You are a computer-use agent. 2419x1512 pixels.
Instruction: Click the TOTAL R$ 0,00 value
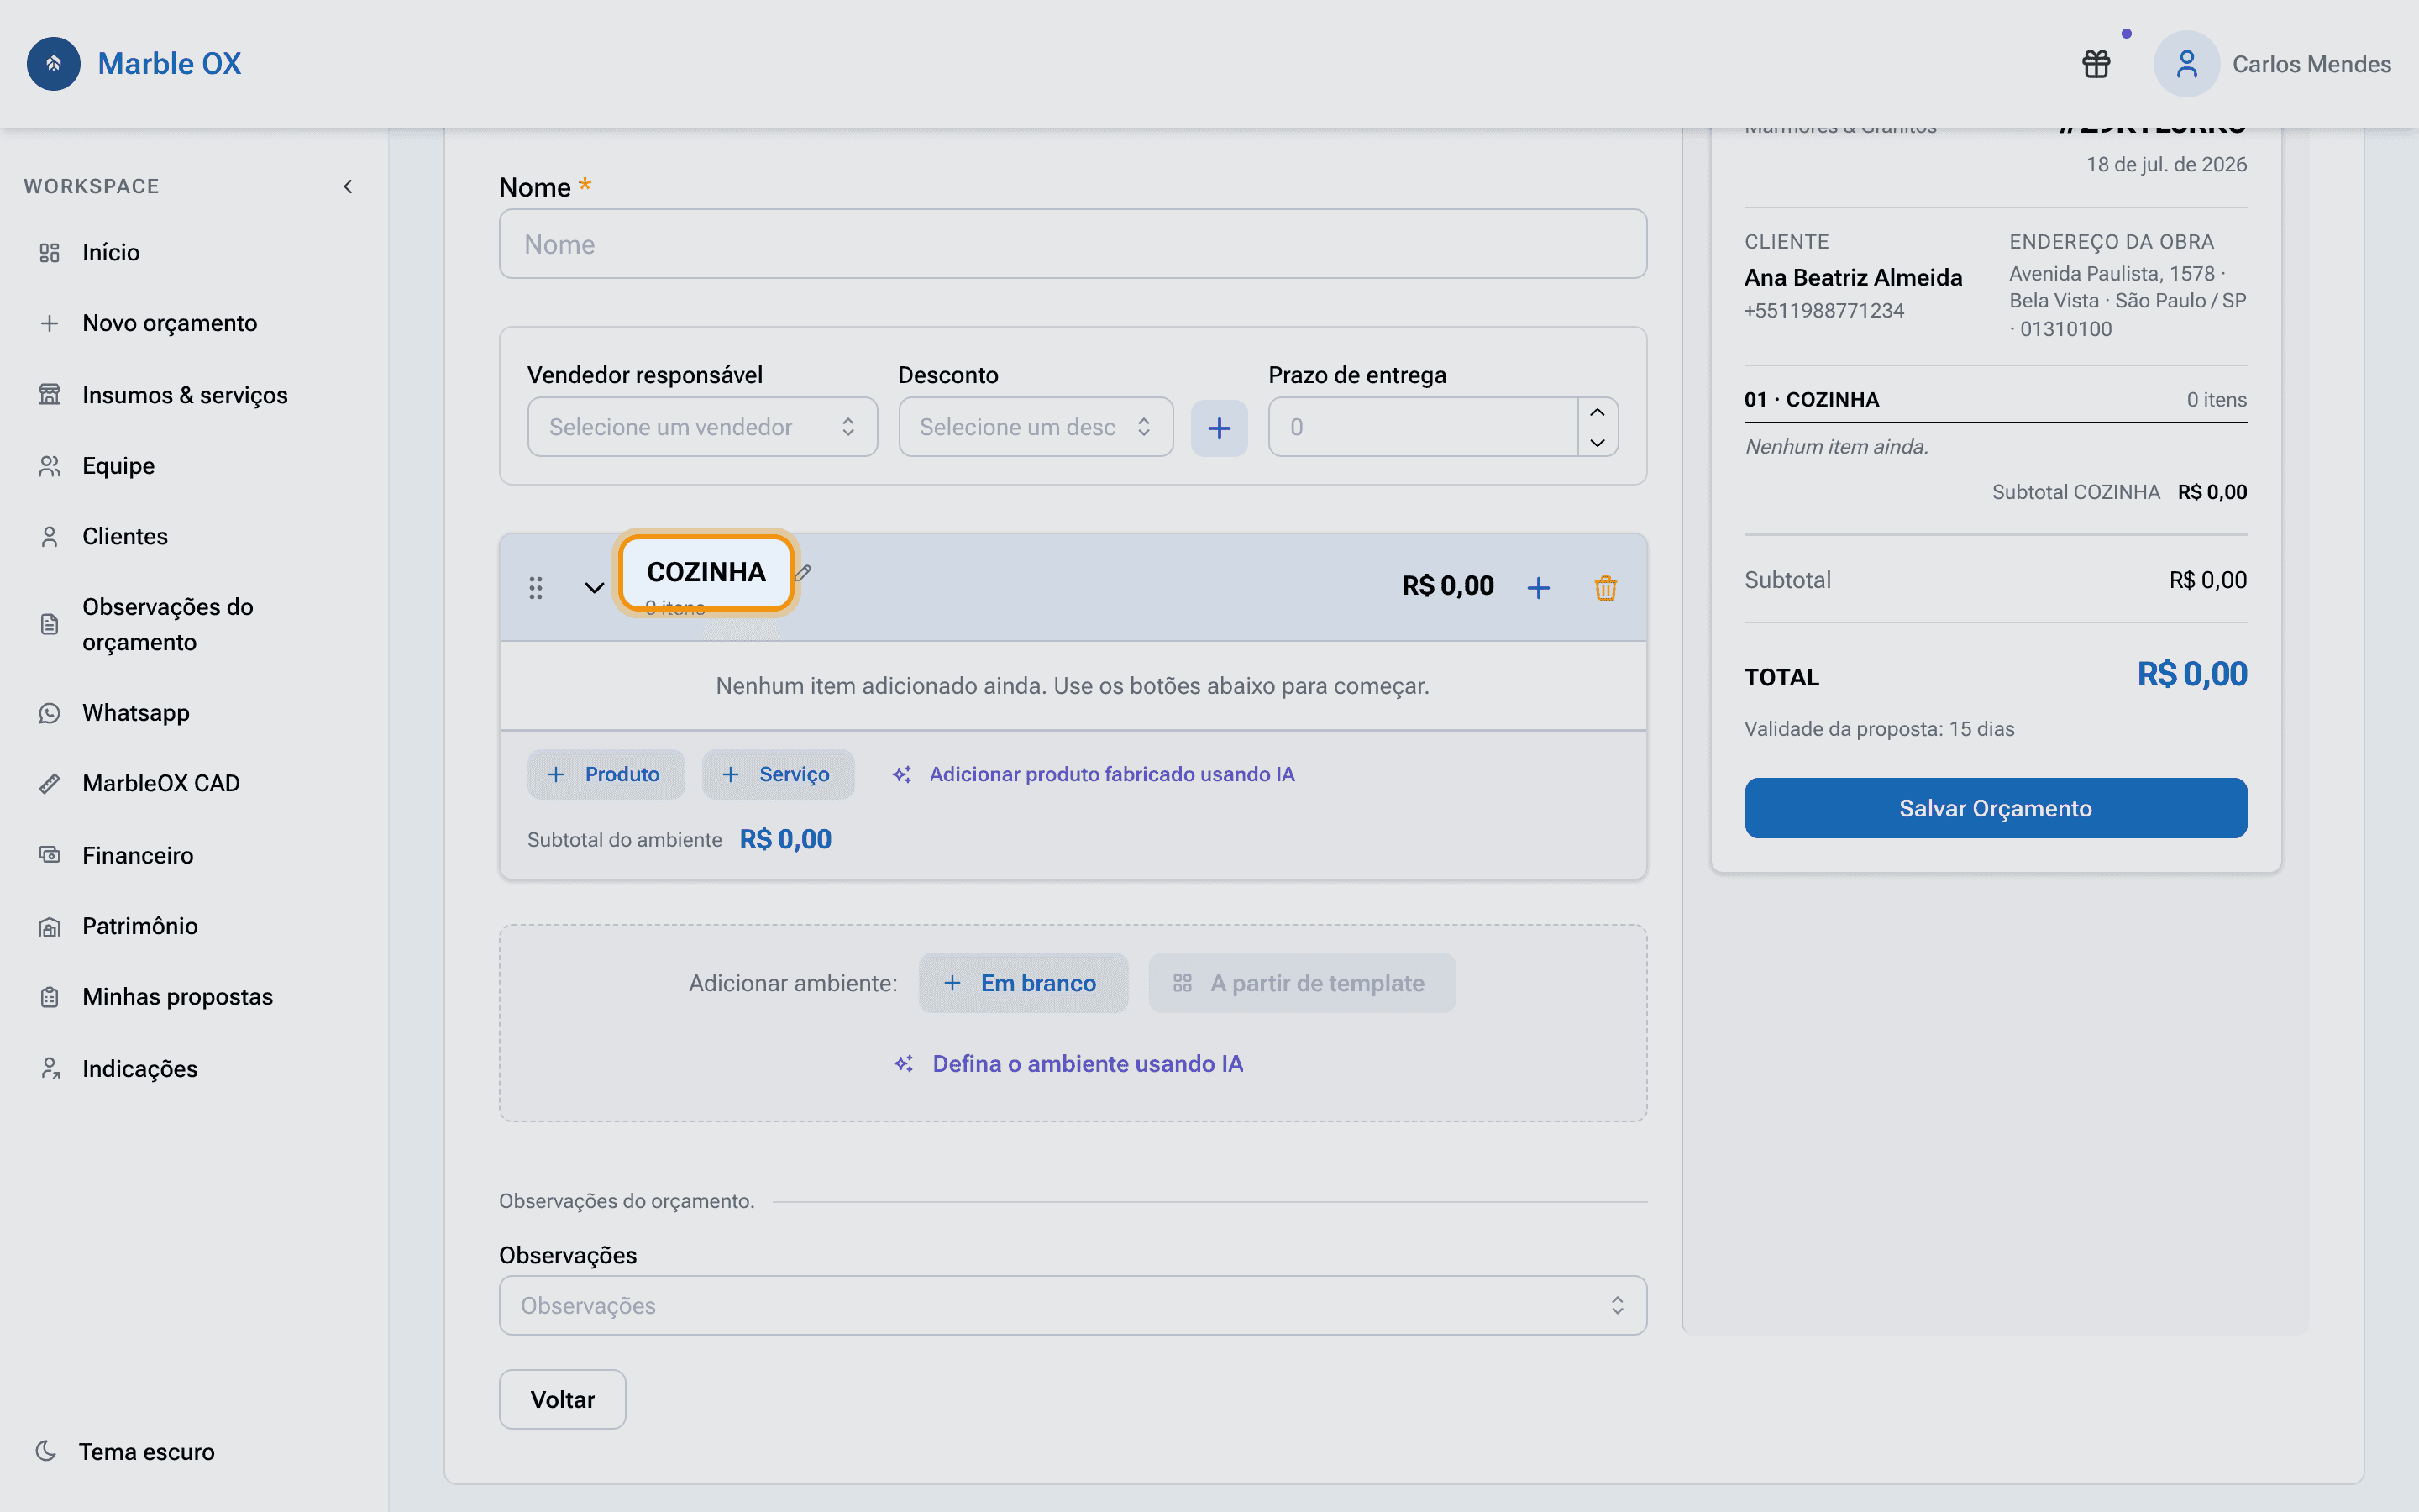[x=2192, y=674]
